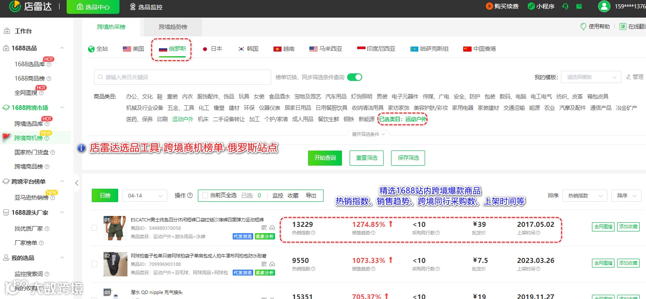Viewport: 646px width, 299px height.
Task: Click the 使用帮助 lightbulb icon
Action: coord(583,26)
